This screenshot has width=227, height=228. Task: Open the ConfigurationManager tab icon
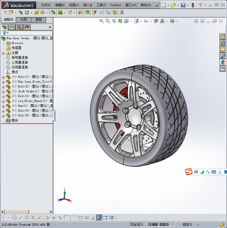tap(19, 27)
